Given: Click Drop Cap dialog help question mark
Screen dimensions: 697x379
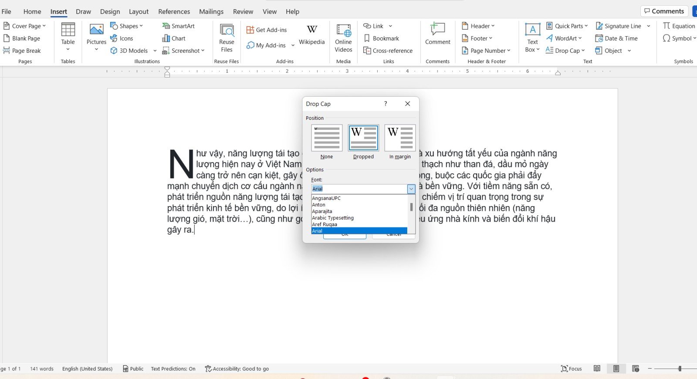Looking at the screenshot, I should tap(385, 104).
